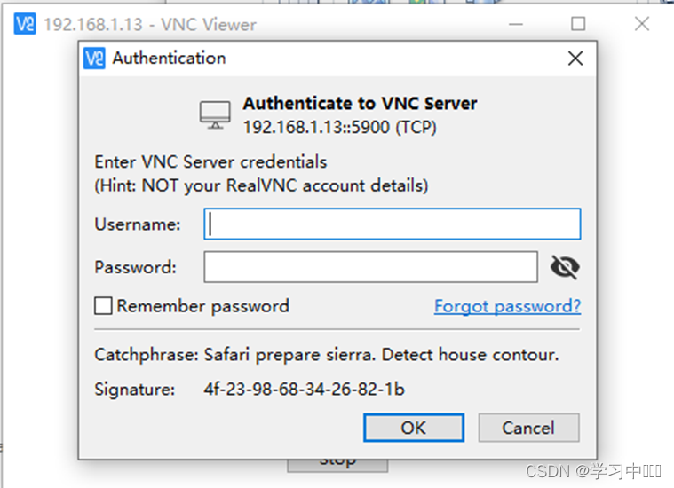The image size is (674, 488).
Task: Focus the Username text field
Action: coord(393,224)
